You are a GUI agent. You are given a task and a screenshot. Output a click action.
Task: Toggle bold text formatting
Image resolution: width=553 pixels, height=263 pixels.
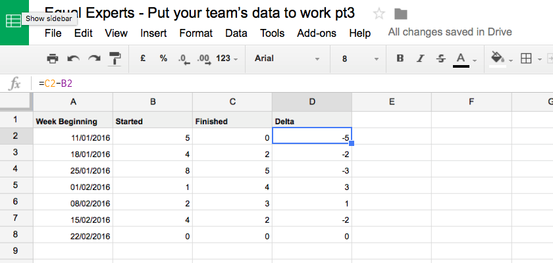[x=400, y=59]
